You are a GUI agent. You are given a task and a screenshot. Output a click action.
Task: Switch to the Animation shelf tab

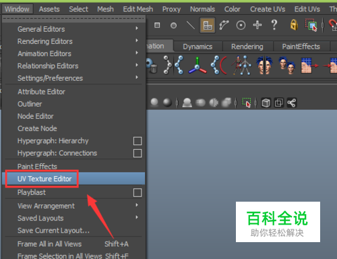(159, 46)
